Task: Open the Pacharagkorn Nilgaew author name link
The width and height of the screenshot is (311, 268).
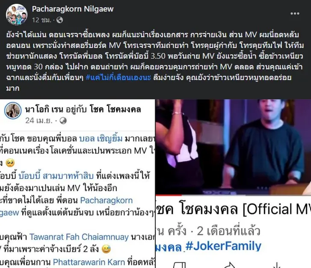Action: pos(73,9)
